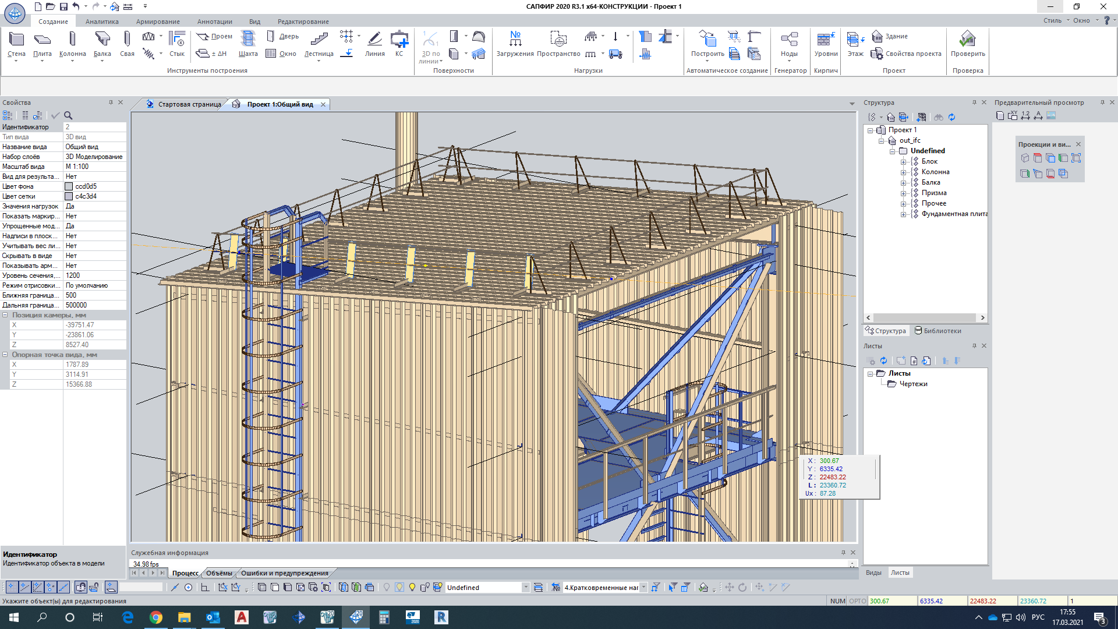Expand the Колонна tree node
This screenshot has width=1118, height=629.
pos(903,172)
